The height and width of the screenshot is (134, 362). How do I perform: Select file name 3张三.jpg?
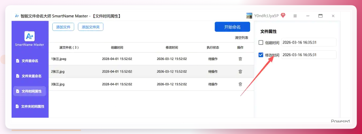tap(58, 84)
